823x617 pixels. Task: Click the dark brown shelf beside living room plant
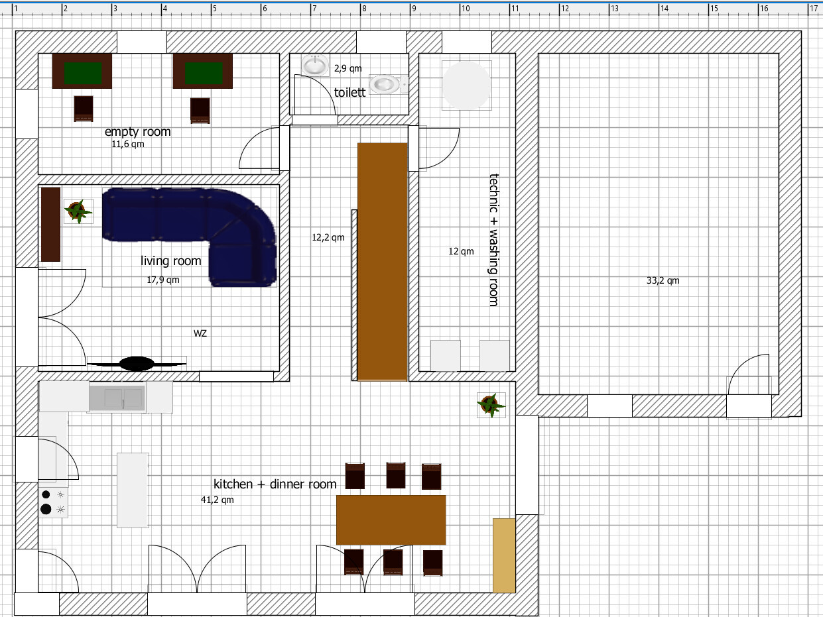click(51, 224)
